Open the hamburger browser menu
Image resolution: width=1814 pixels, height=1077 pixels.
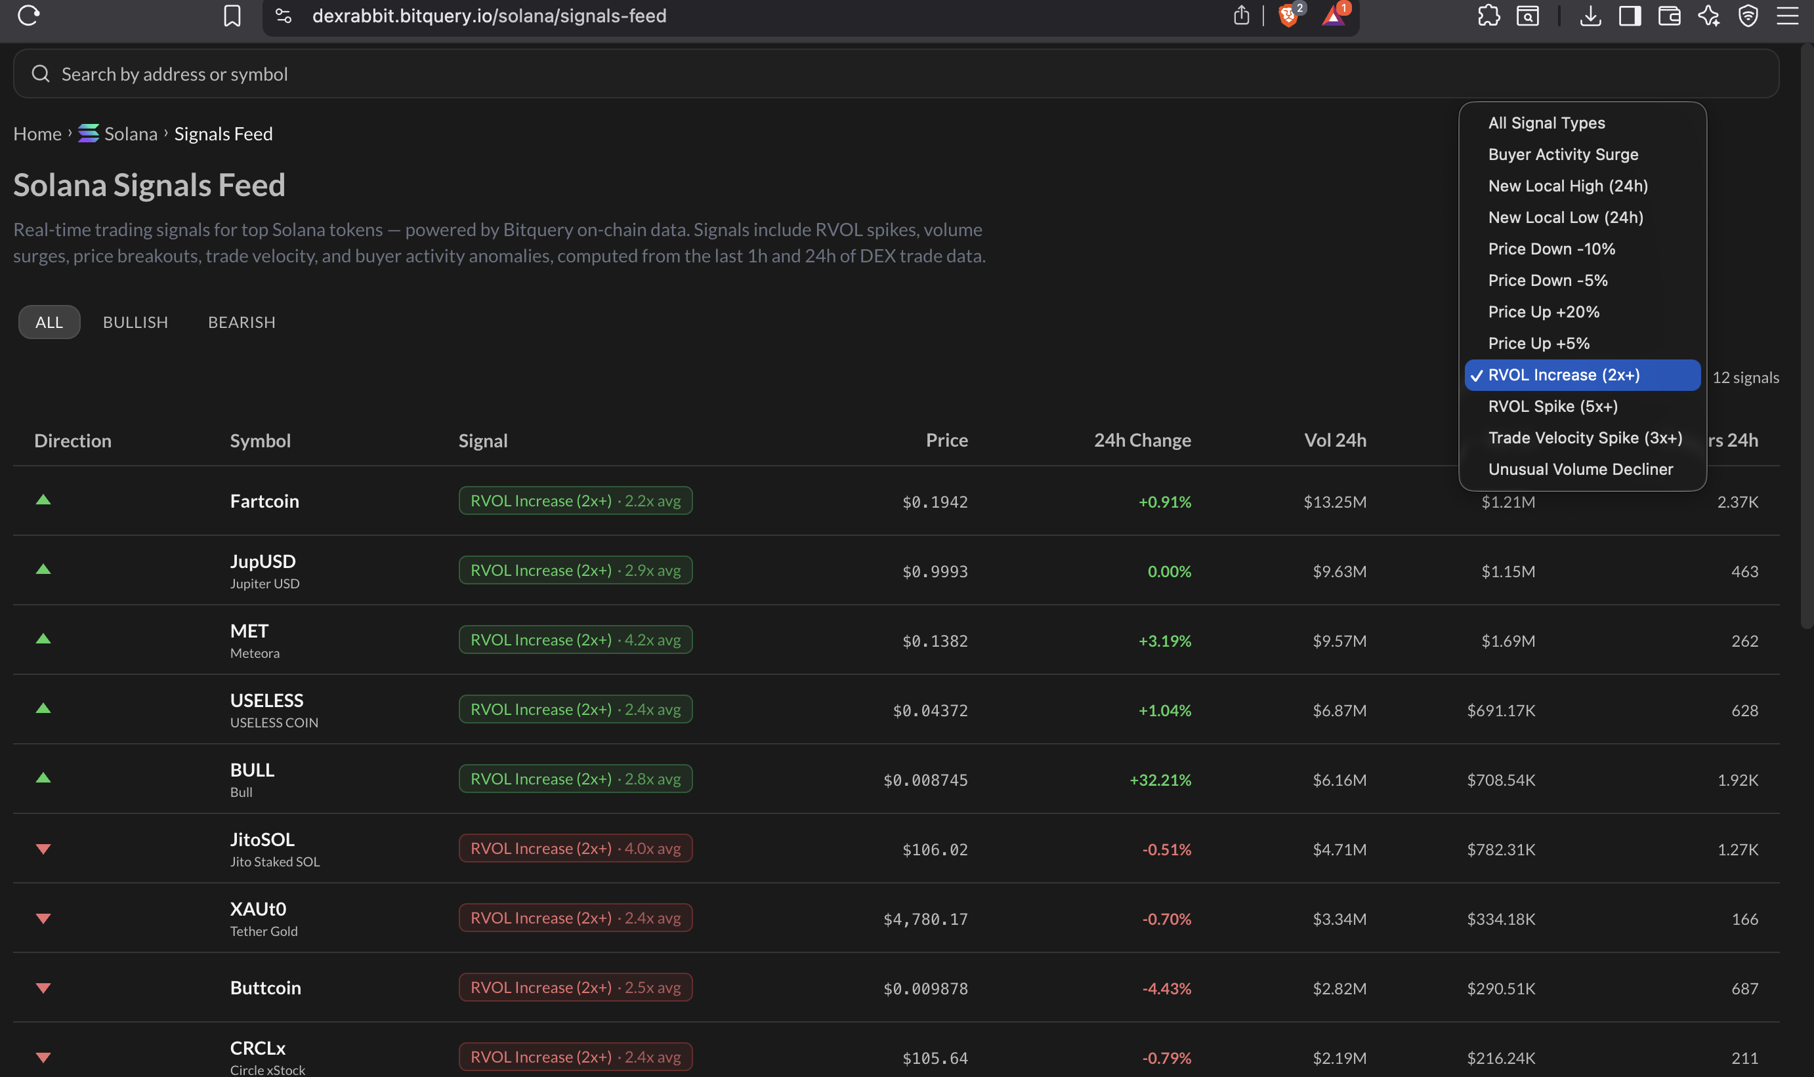1787,15
